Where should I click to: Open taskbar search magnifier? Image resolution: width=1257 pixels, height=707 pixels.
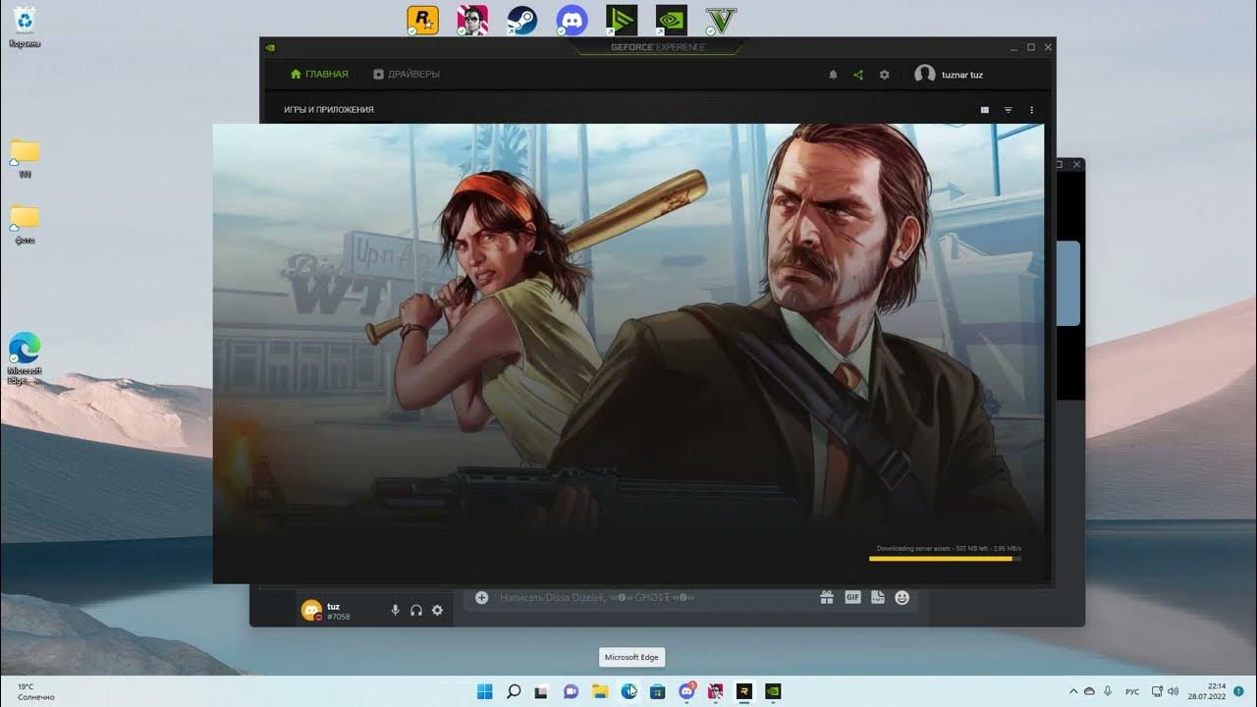[x=513, y=691]
